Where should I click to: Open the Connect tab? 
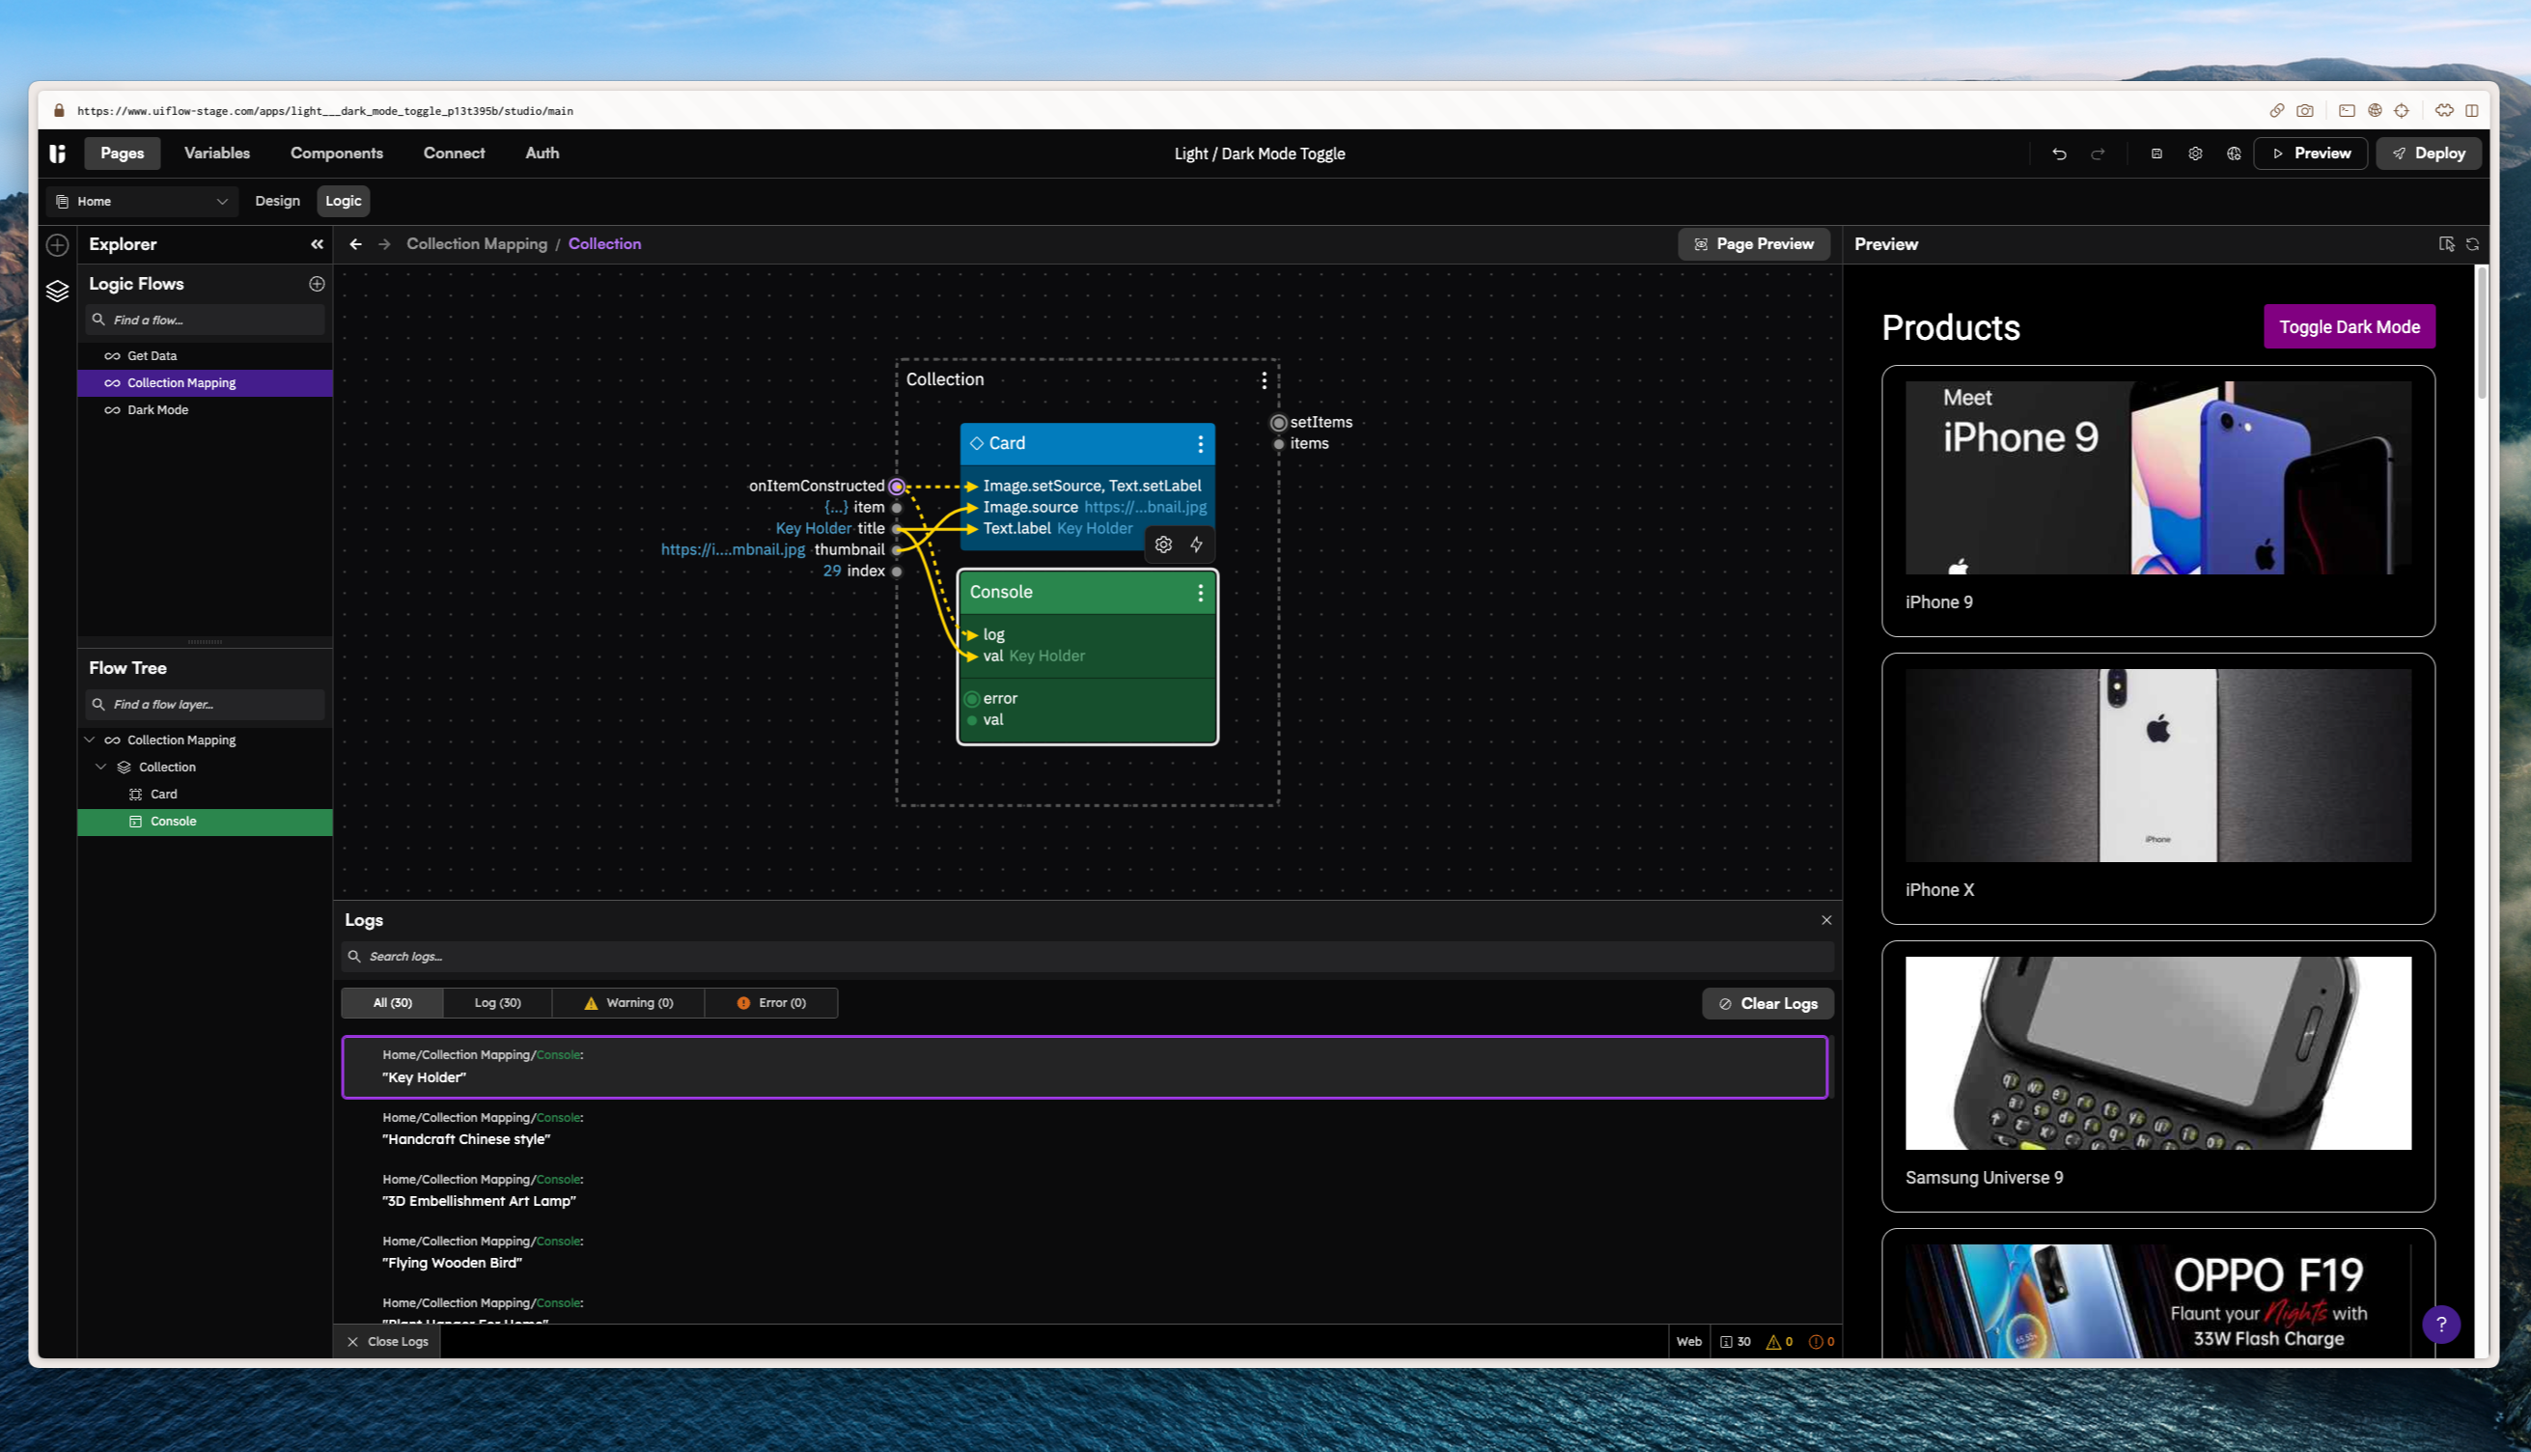coord(454,154)
